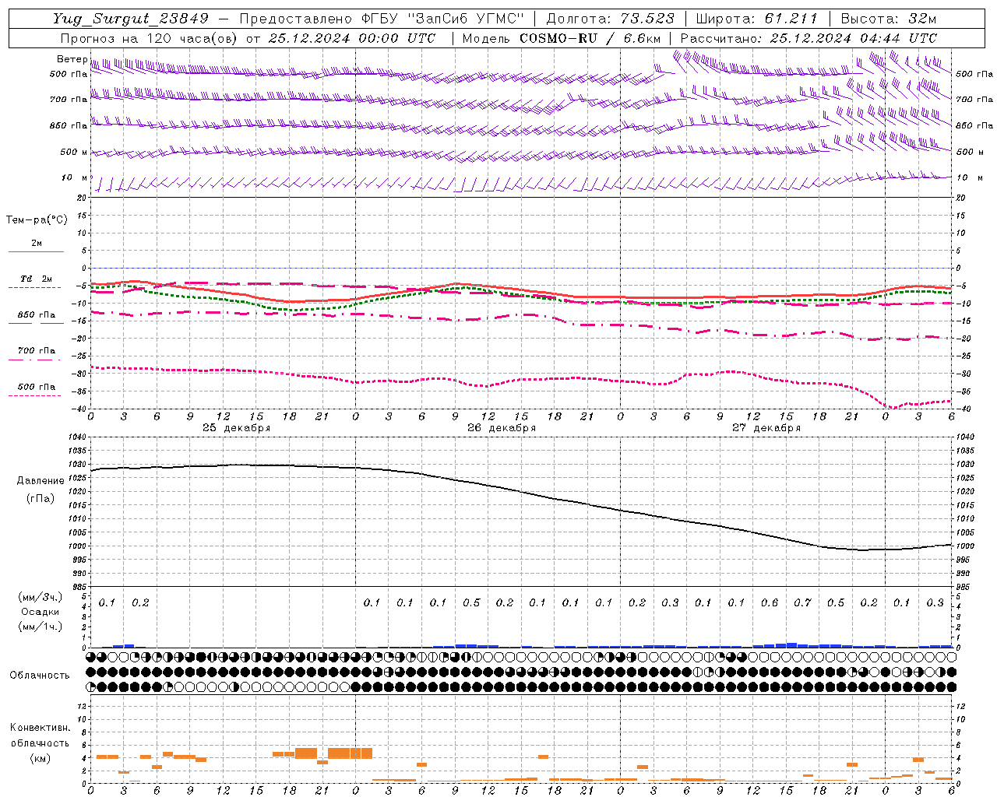Click the 25 декабря date label
Image resolution: width=997 pixels, height=797 pixels.
[x=237, y=428]
